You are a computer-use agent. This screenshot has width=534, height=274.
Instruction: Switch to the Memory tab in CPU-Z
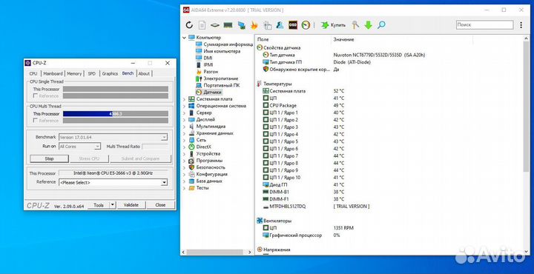pyautogui.click(x=74, y=73)
